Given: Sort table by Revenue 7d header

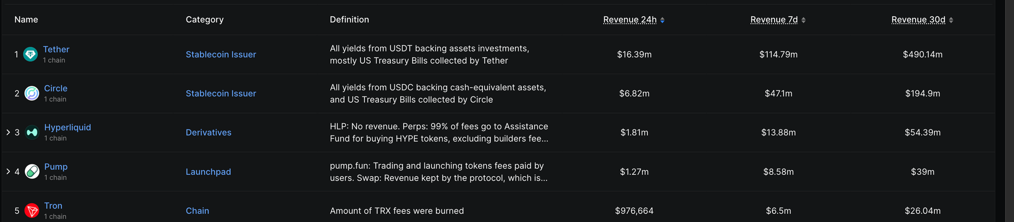Looking at the screenshot, I should click(774, 20).
